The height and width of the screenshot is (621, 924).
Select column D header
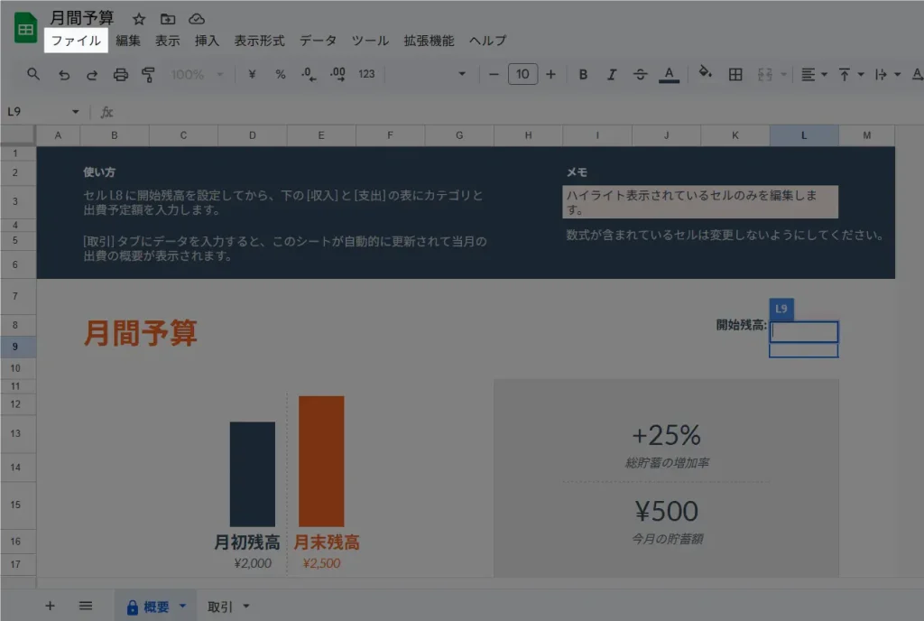[x=253, y=135]
